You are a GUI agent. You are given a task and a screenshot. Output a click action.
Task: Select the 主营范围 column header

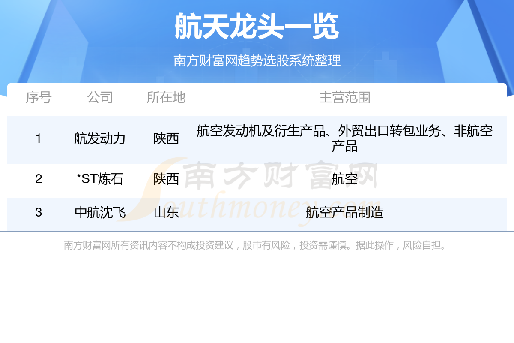pos(345,97)
